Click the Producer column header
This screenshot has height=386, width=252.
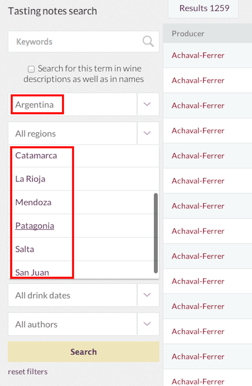point(188,34)
